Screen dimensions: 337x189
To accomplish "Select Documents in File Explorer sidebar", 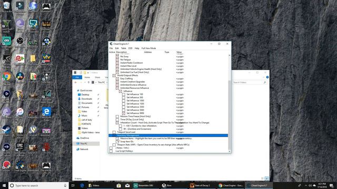I will (87, 103).
